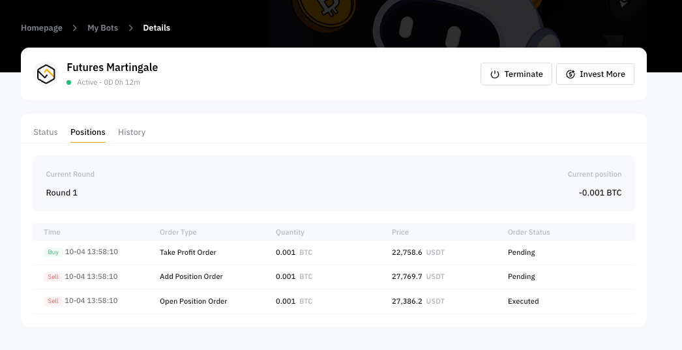Click the Time column header
The height and width of the screenshot is (350, 682).
[52, 232]
